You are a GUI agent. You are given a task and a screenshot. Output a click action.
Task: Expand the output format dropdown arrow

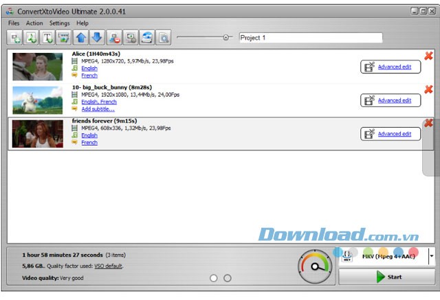click(x=432, y=256)
